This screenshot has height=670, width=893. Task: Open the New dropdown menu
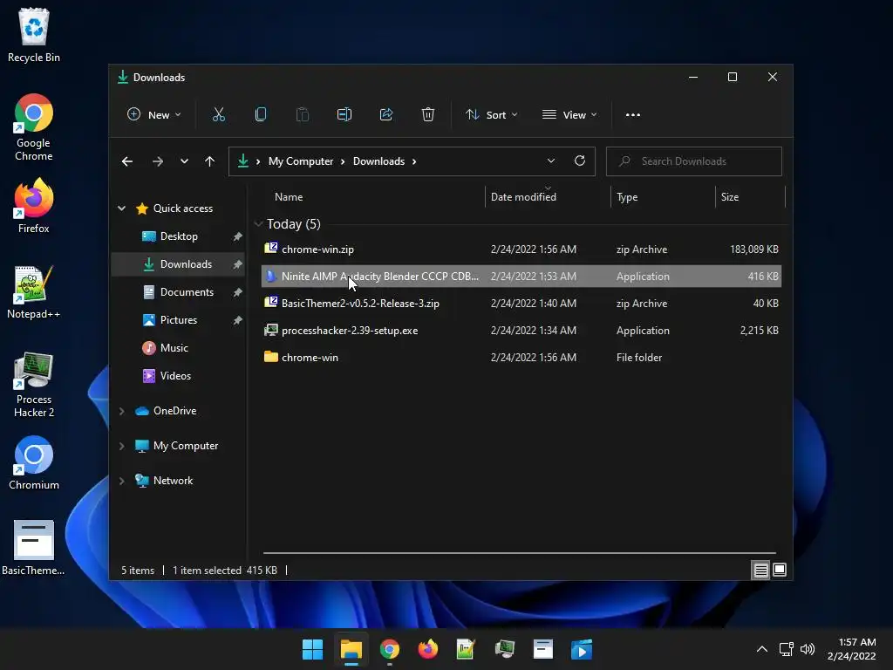(x=153, y=114)
